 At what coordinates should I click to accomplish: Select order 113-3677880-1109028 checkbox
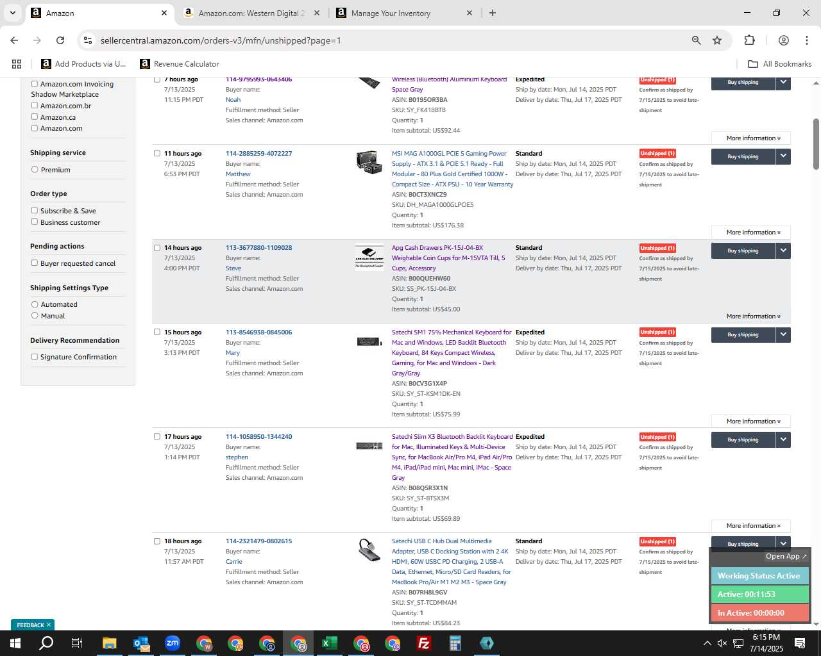coord(157,248)
